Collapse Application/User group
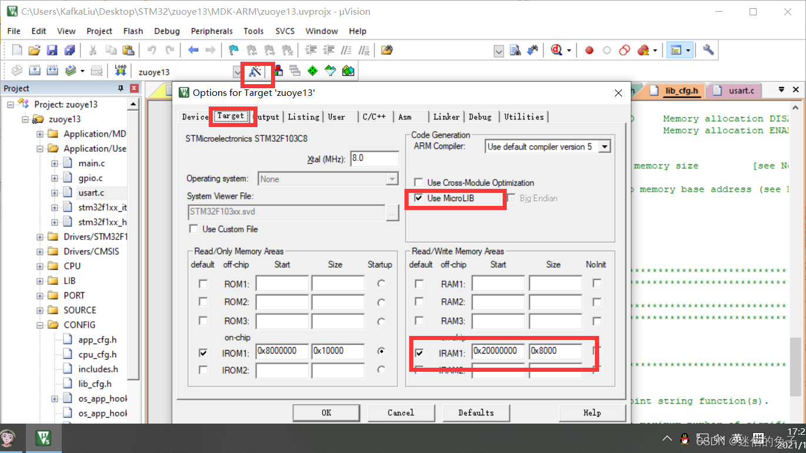The height and width of the screenshot is (453, 806). pyautogui.click(x=40, y=148)
